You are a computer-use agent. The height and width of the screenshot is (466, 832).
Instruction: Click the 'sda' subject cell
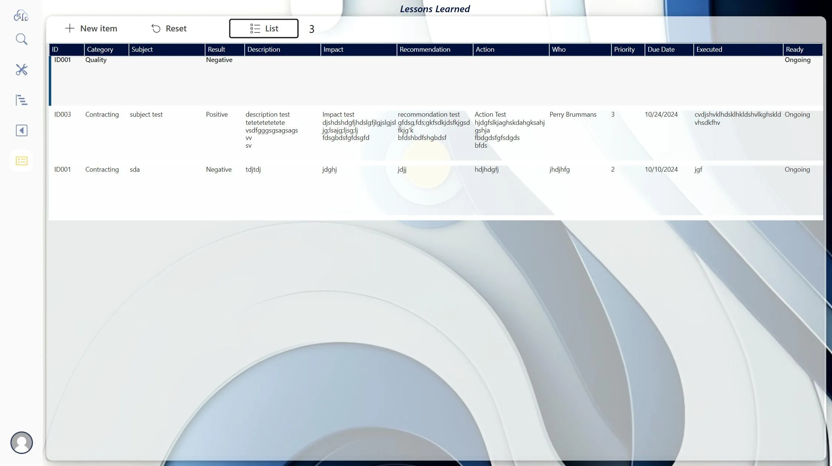coord(135,169)
